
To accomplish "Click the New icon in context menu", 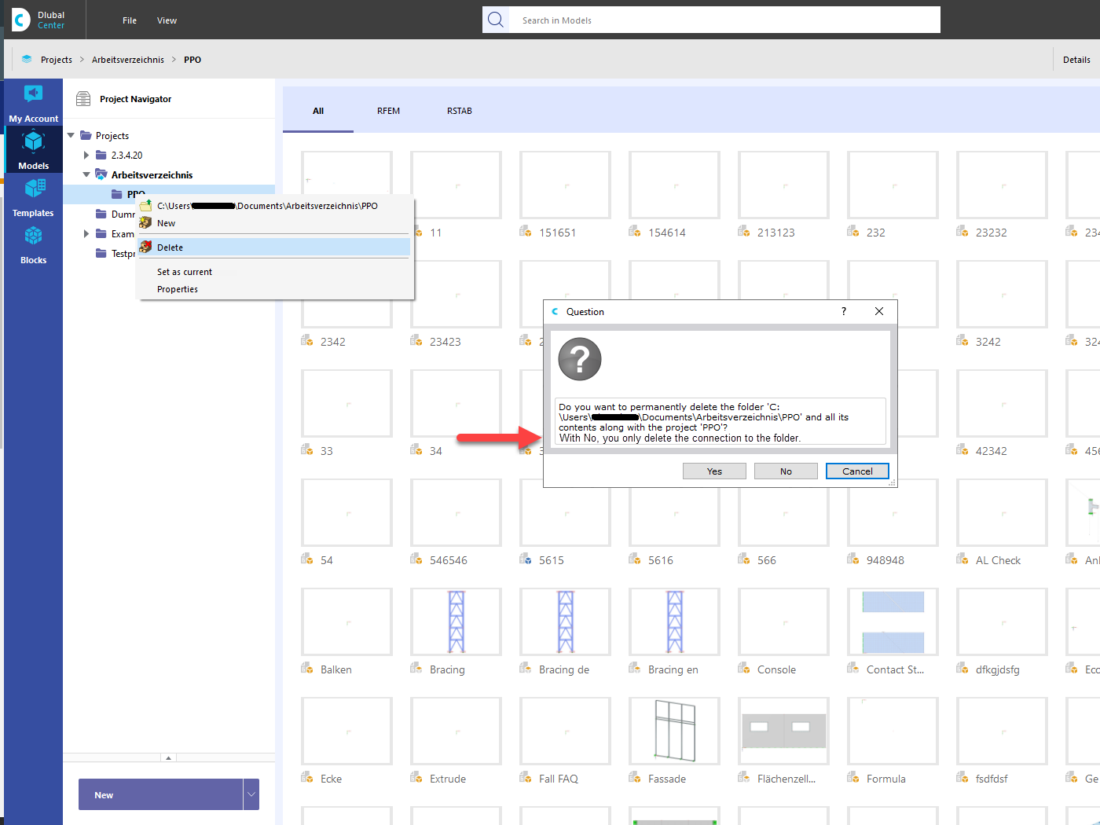I will pos(145,223).
